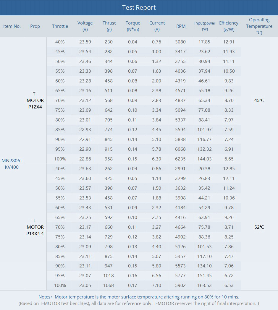Click the Efficiency (g/W) column header

coord(229,26)
